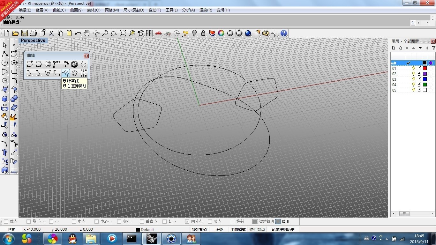
Task: Click the Print icon in the toolbar
Action: pyautogui.click(x=34, y=33)
